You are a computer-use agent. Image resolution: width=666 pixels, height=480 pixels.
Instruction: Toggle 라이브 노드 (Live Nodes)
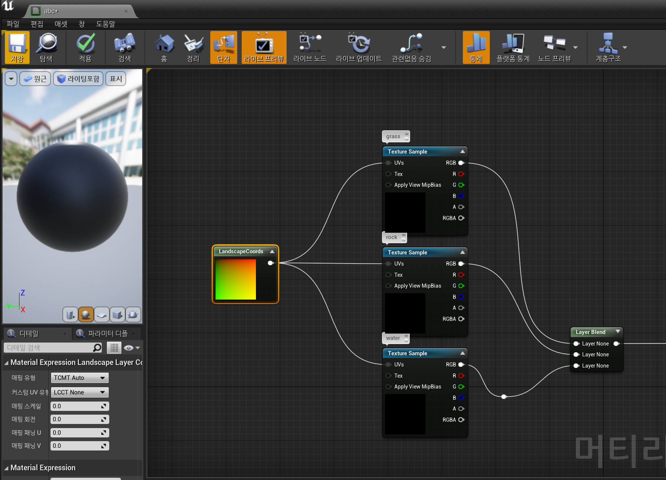tap(310, 47)
